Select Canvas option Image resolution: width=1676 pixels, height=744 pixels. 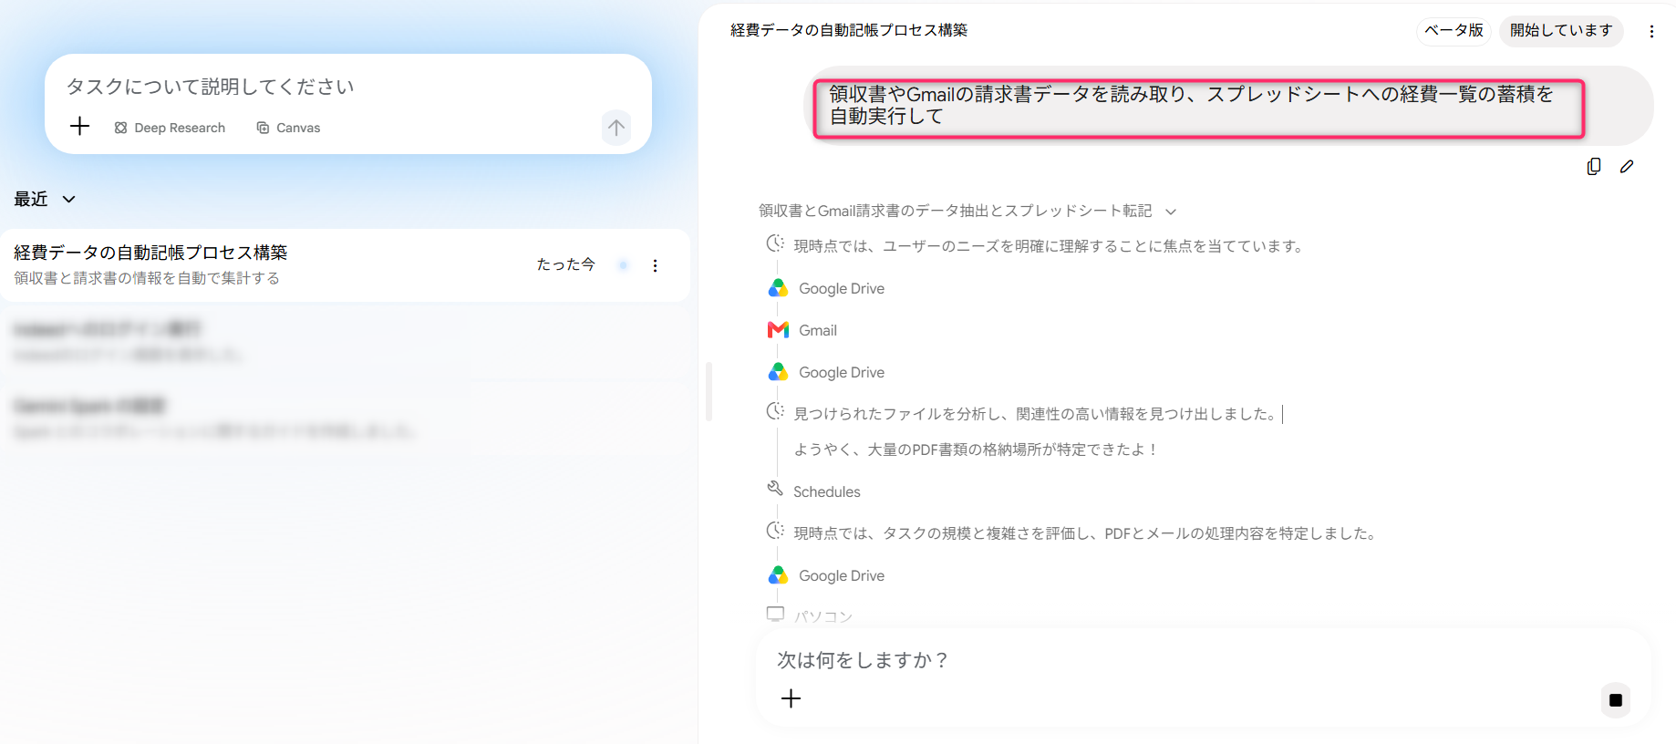click(x=288, y=128)
